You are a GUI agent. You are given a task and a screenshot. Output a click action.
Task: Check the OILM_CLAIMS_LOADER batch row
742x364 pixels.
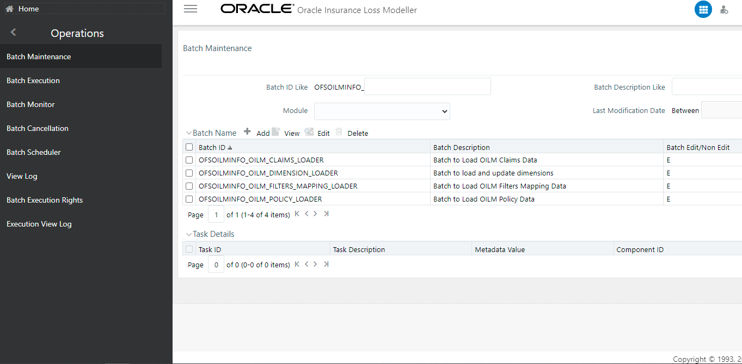[x=189, y=160]
